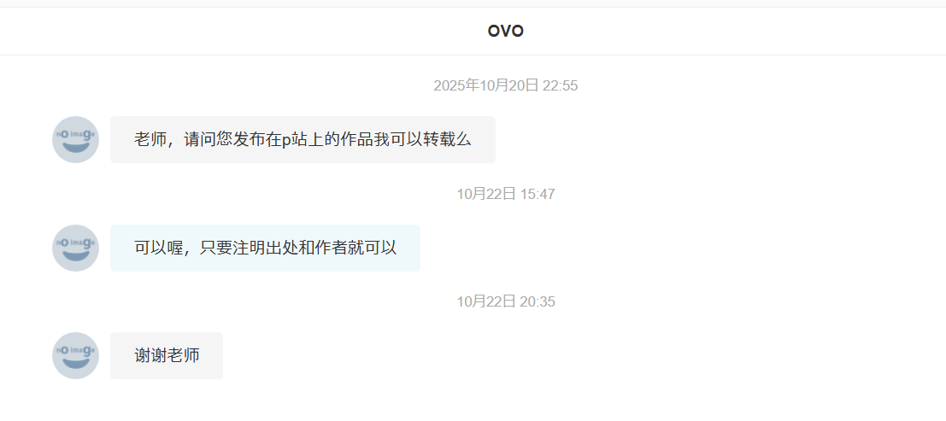Click the 2025年10月20日 22:55 timestamp
946x421 pixels.
point(506,85)
